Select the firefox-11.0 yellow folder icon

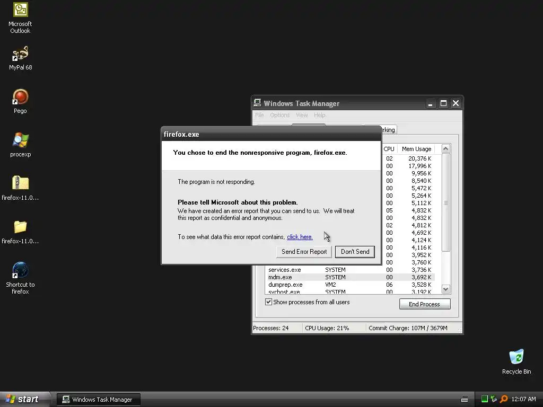pos(20,232)
